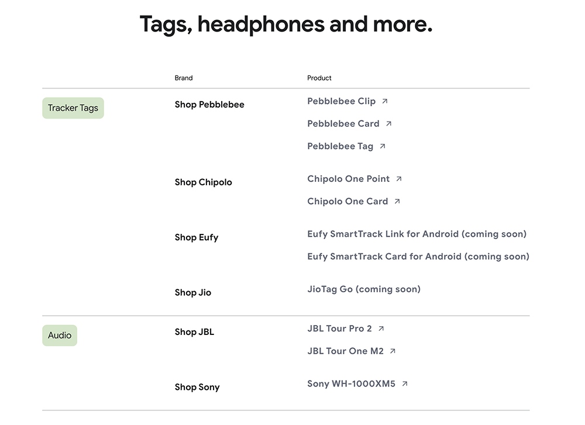Image resolution: width=585 pixels, height=425 pixels.
Task: Click the Shop Chipolo brand text
Action: click(x=204, y=182)
